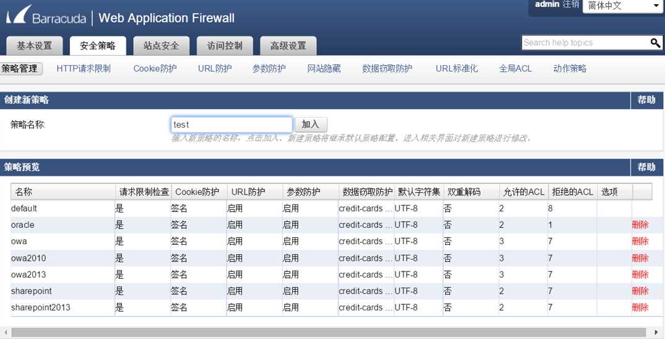Open the Cookie防护 submenu

pyautogui.click(x=155, y=68)
